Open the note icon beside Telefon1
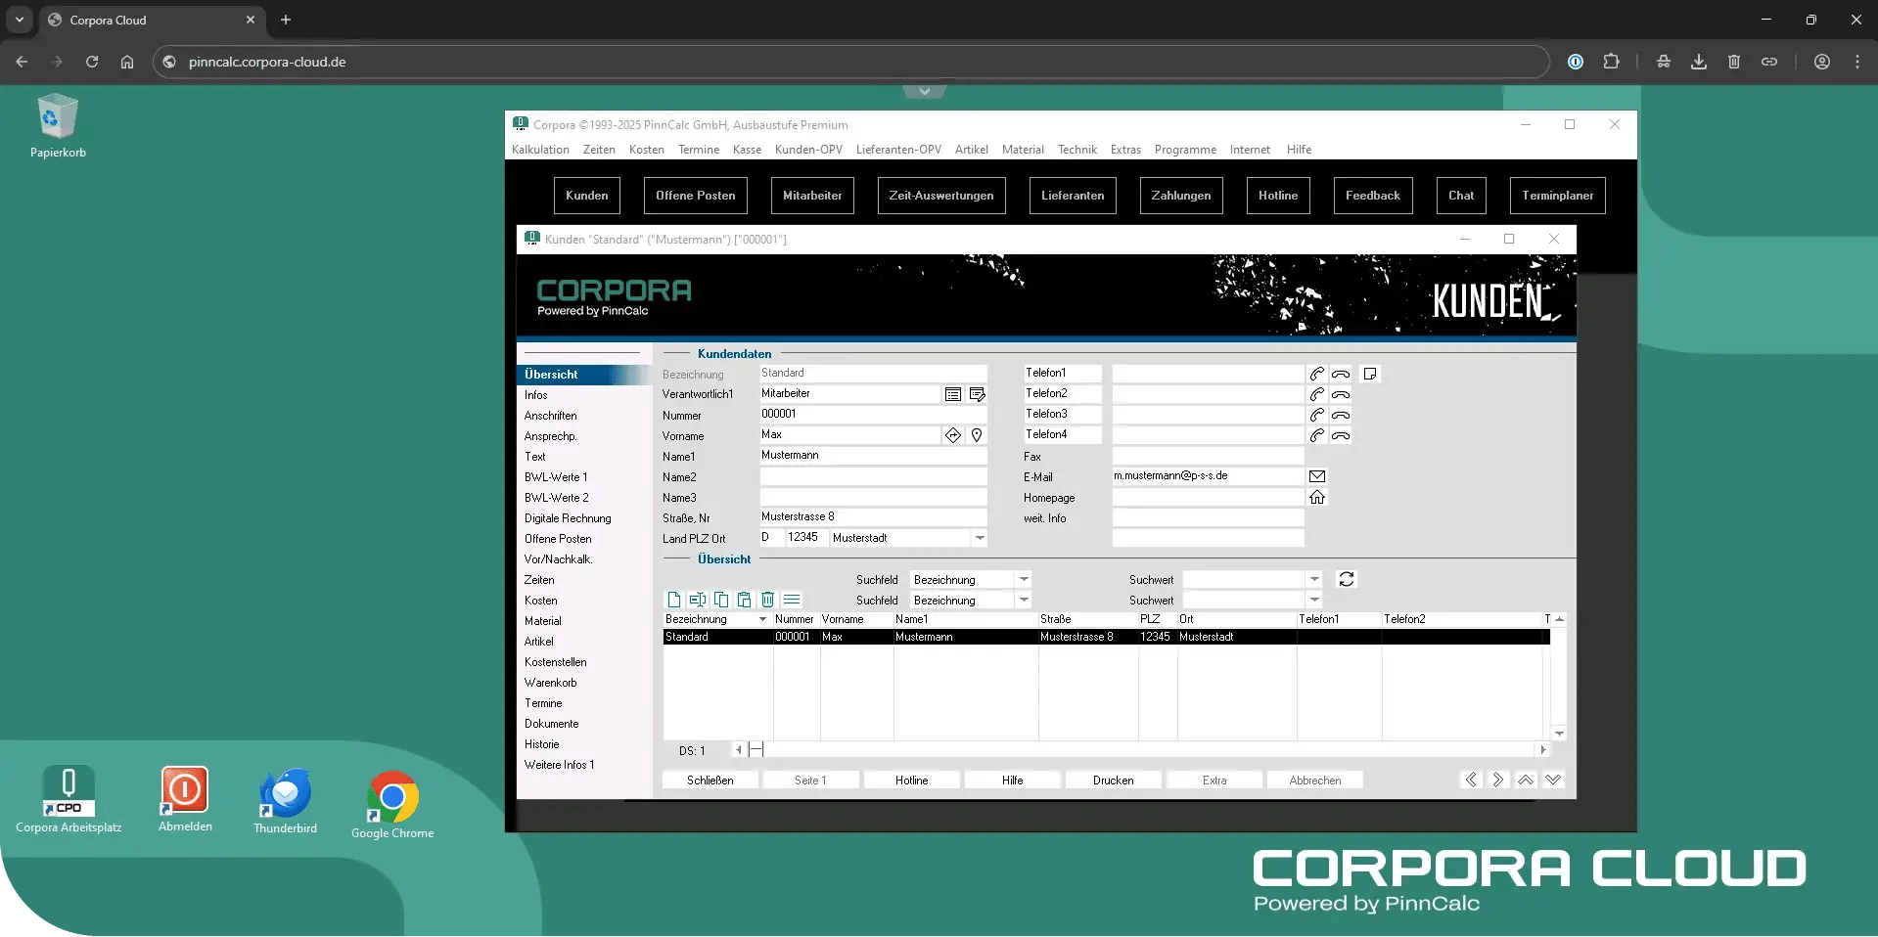This screenshot has height=937, width=1878. (1370, 374)
